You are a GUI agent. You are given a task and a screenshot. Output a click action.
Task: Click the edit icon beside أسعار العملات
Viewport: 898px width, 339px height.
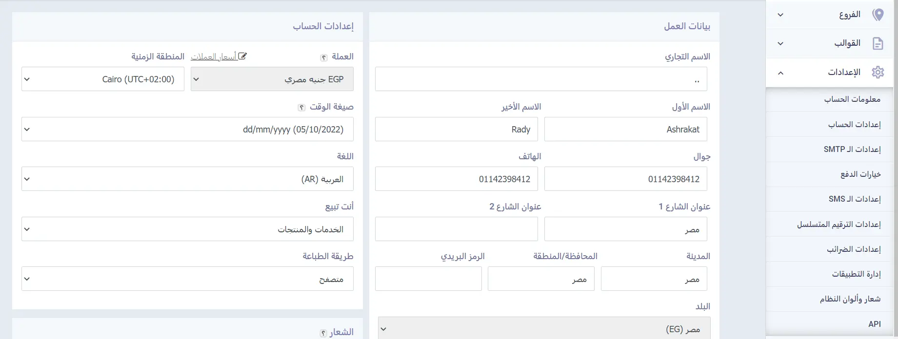(x=242, y=56)
